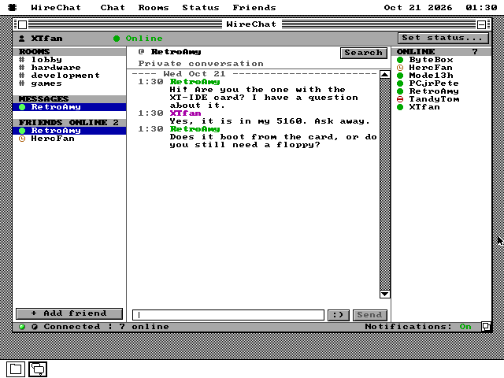Open the Chat menu
Viewport: 504px width, 378px height.
point(113,7)
